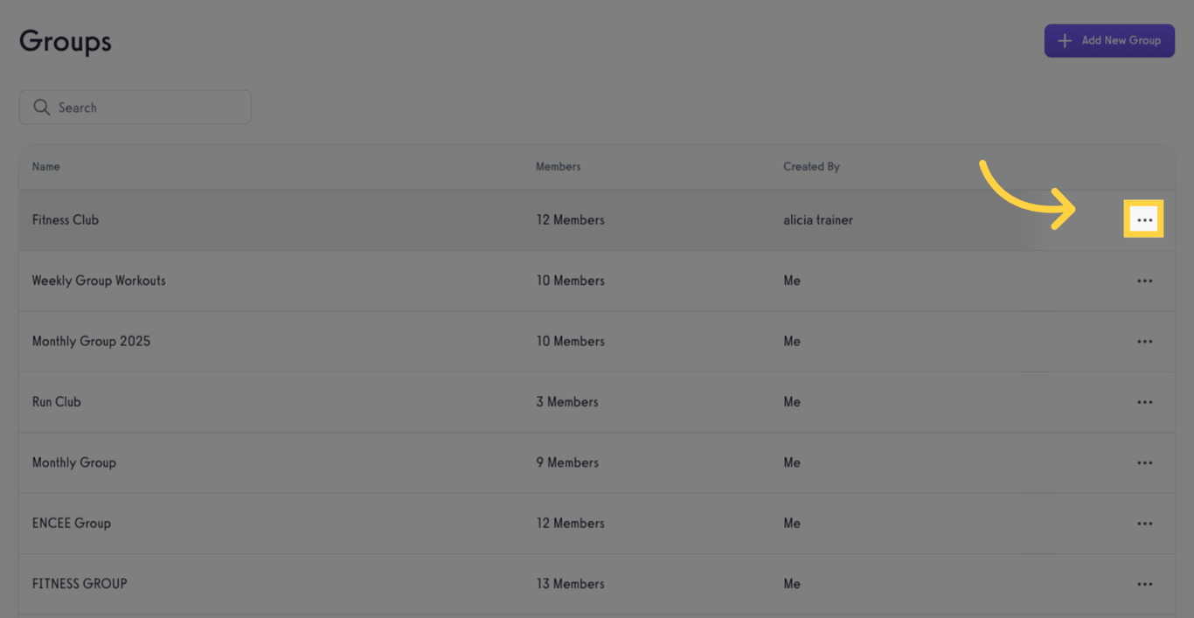Open more options for Weekly Group Workouts

1144,281
